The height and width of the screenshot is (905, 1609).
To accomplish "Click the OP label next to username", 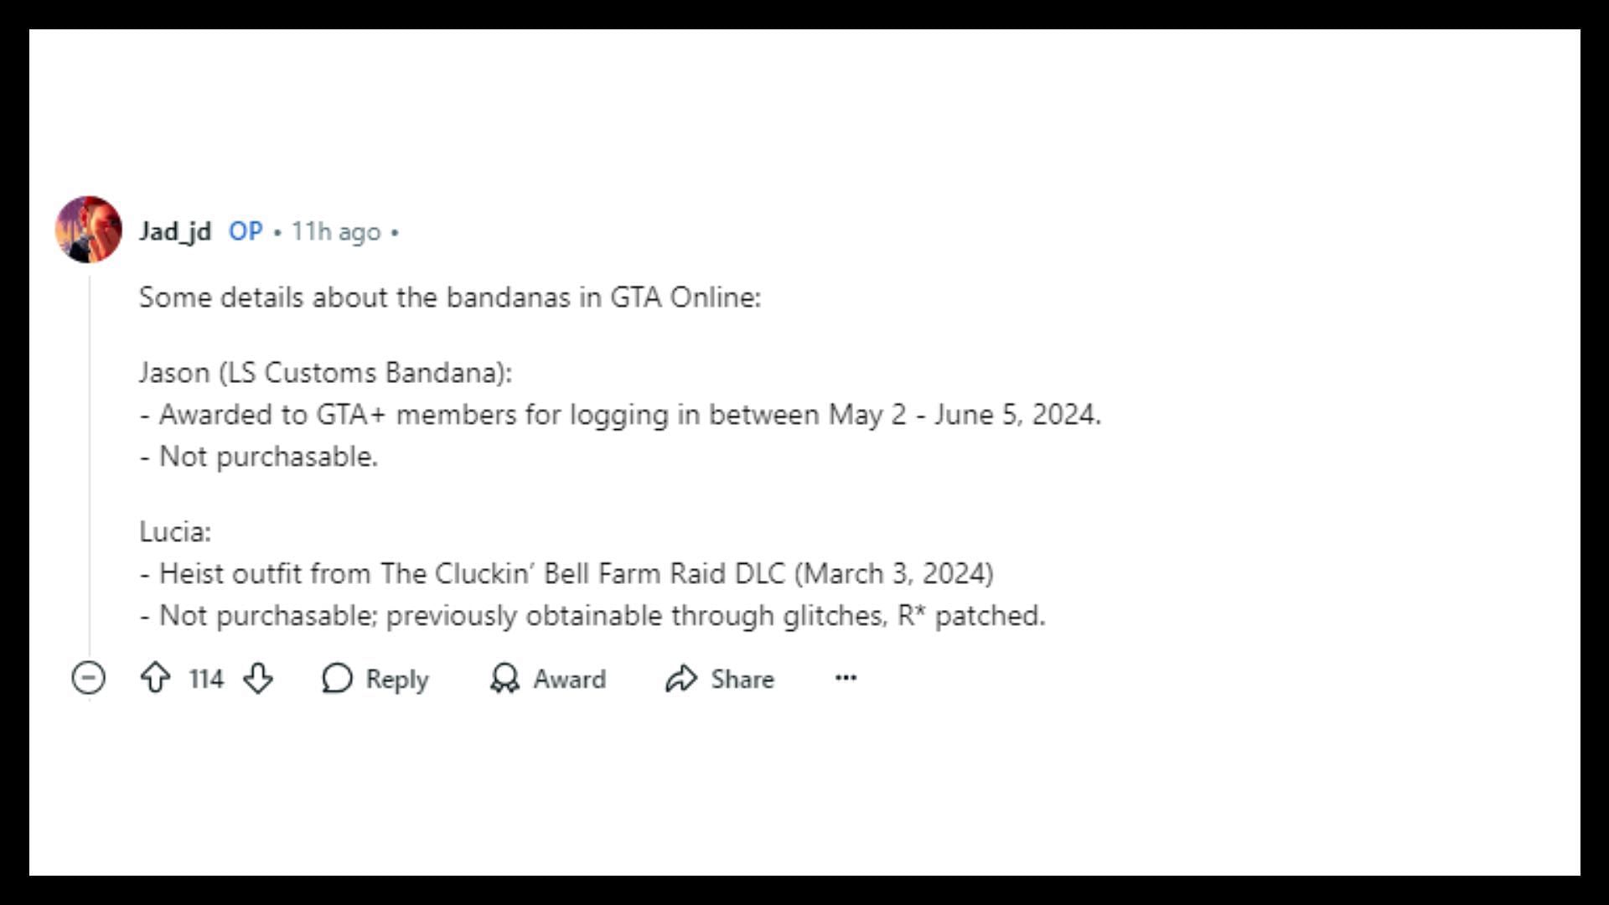I will coord(243,232).
